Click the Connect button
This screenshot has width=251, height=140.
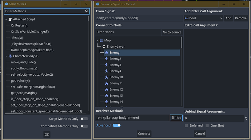tap(144, 133)
